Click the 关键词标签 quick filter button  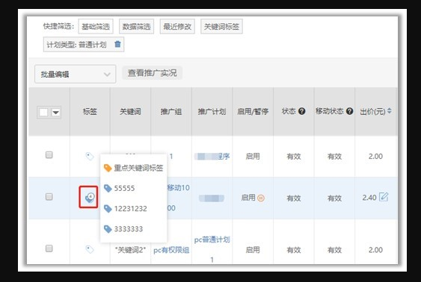click(221, 27)
